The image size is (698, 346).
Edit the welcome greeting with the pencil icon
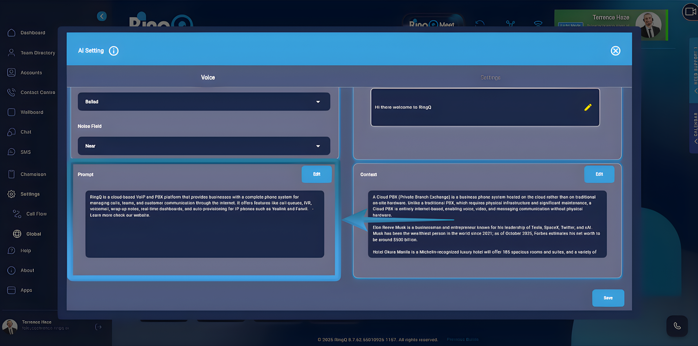[x=588, y=107]
